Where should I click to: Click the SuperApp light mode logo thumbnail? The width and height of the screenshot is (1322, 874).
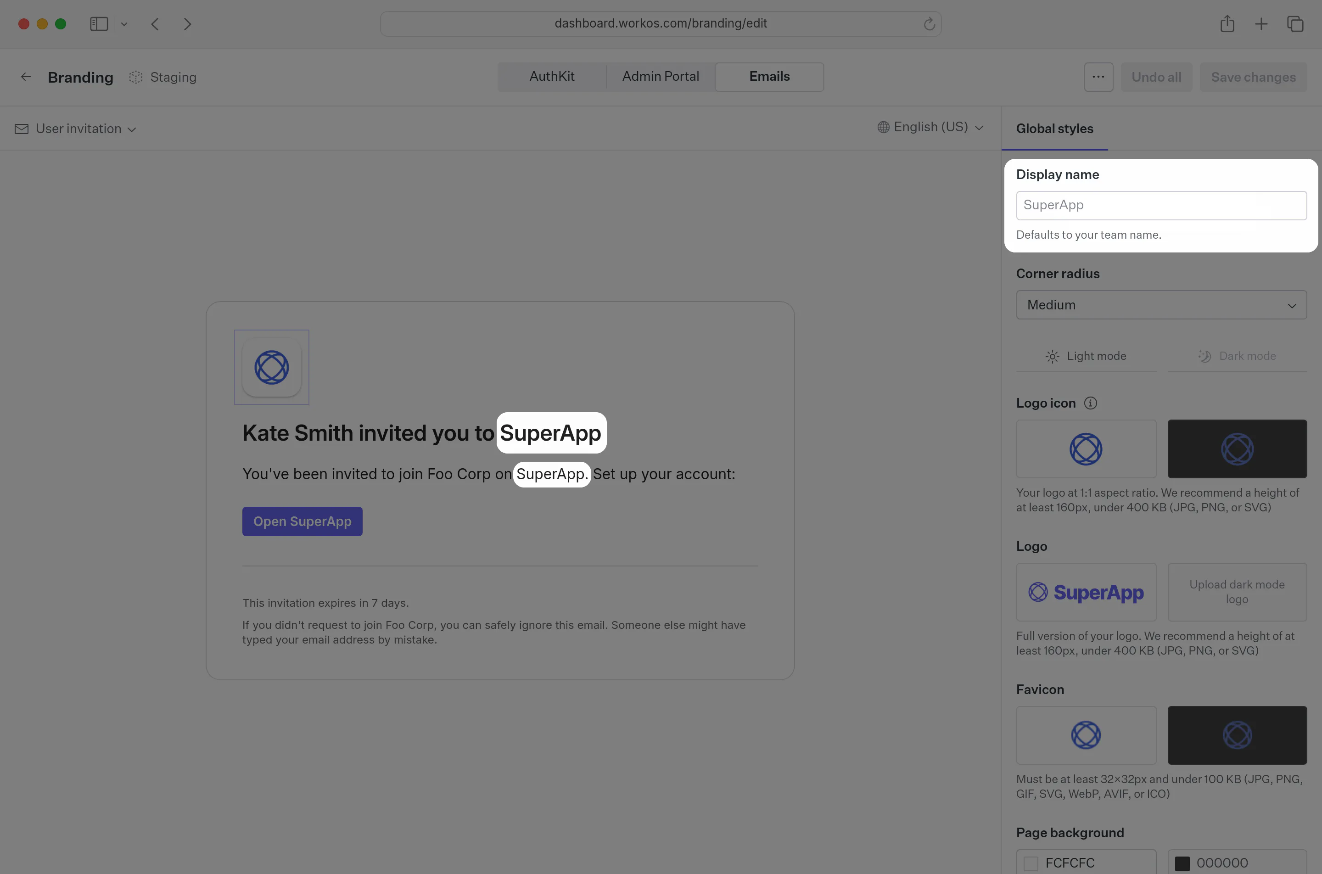(1086, 592)
